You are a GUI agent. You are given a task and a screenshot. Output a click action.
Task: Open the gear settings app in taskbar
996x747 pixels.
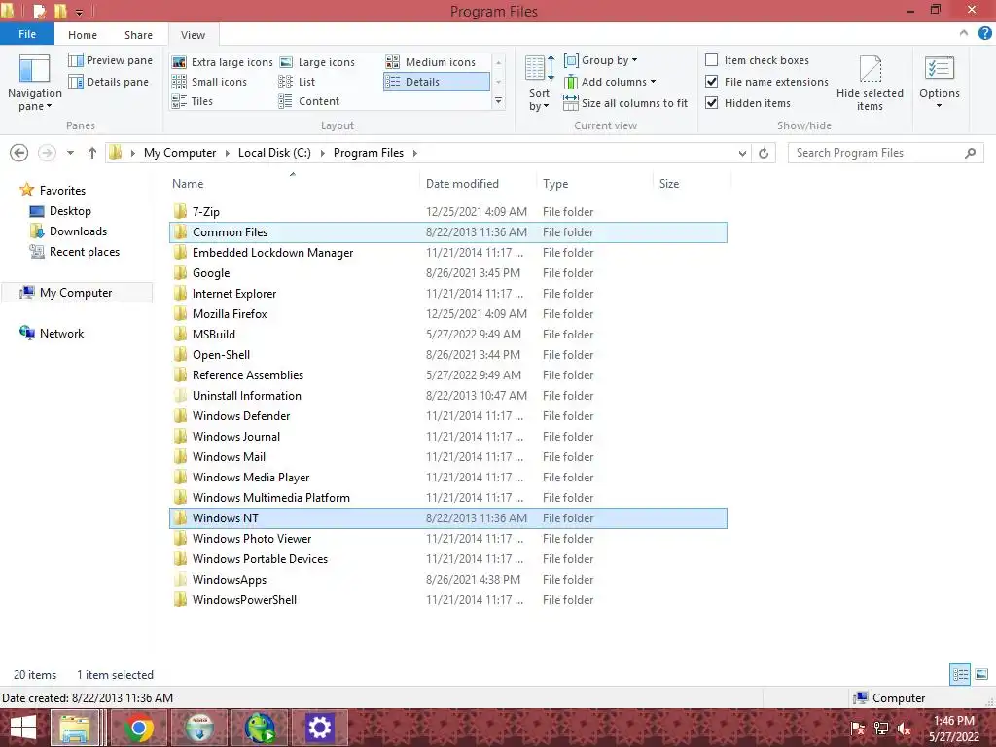(x=319, y=728)
